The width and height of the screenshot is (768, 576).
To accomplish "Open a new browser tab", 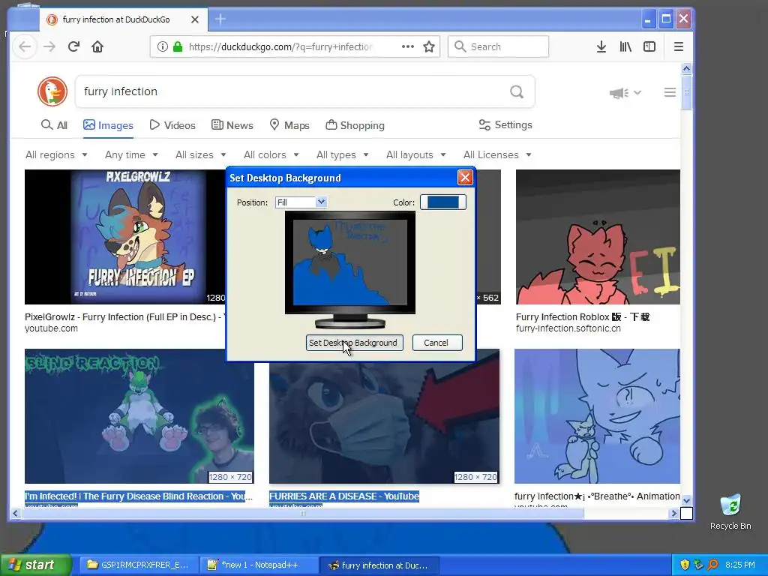I will (x=220, y=19).
